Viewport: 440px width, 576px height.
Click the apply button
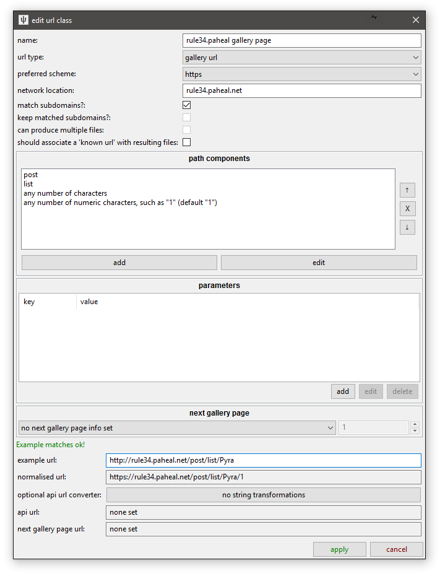(340, 549)
